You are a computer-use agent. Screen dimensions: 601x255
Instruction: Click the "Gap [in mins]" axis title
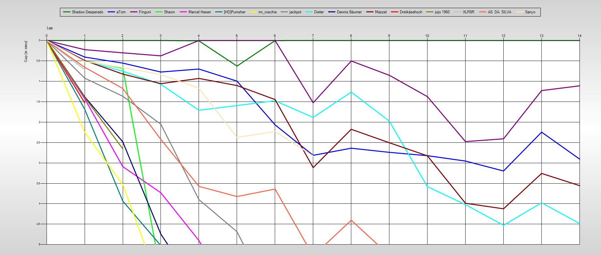(26, 51)
